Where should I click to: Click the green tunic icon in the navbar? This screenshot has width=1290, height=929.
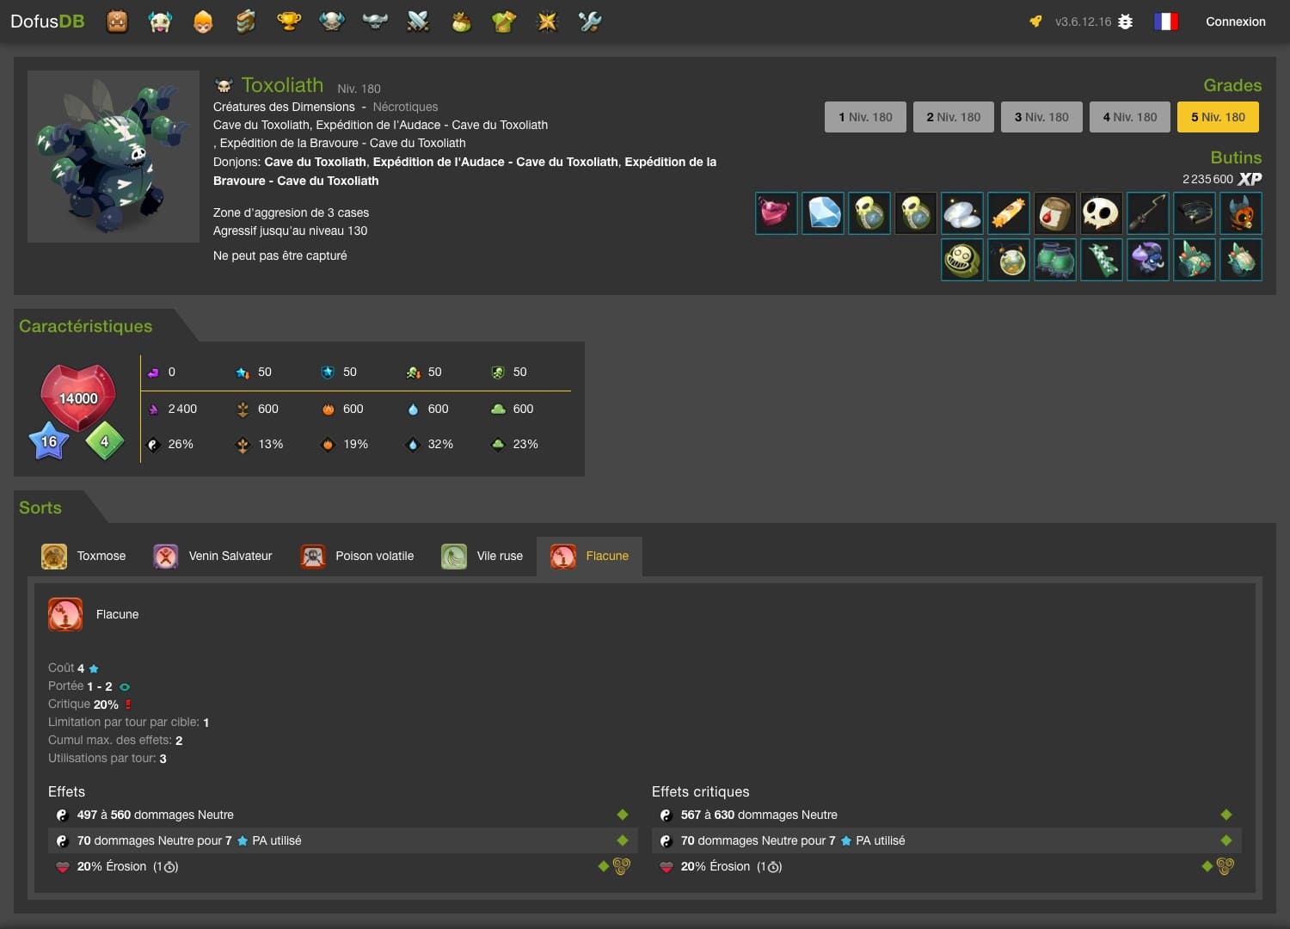[x=504, y=22]
